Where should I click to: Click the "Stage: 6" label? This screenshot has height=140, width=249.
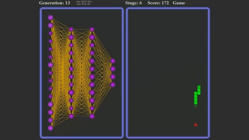(133, 3)
